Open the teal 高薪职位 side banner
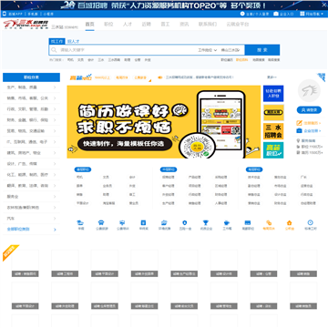Image resolution: width=328 pixels, height=328 pixels. coord(273,150)
